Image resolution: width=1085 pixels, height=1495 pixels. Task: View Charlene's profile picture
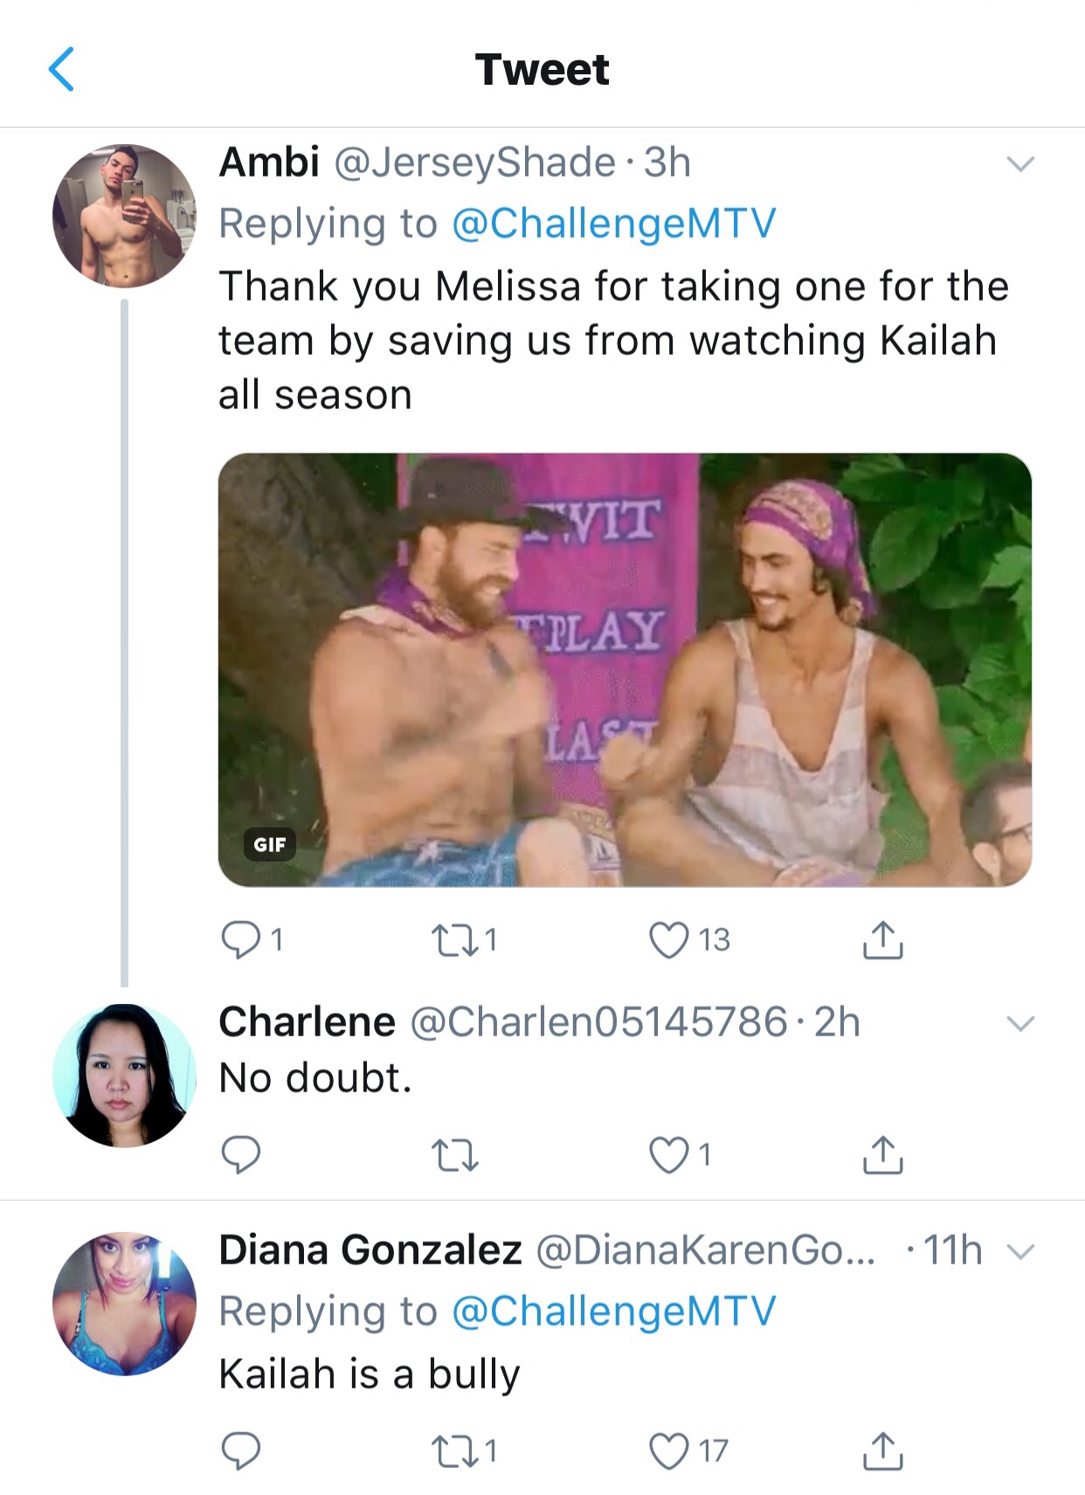(x=124, y=1076)
